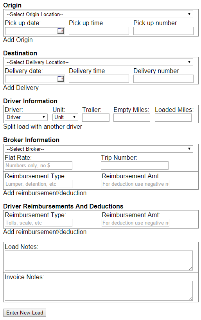Click Split load with another driver

coord(43,126)
